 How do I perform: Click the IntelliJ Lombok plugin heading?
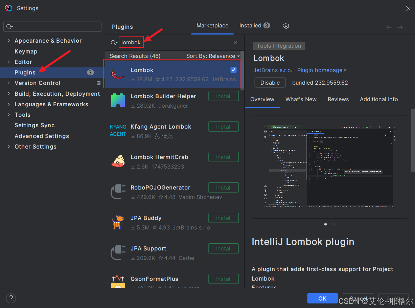[303, 242]
